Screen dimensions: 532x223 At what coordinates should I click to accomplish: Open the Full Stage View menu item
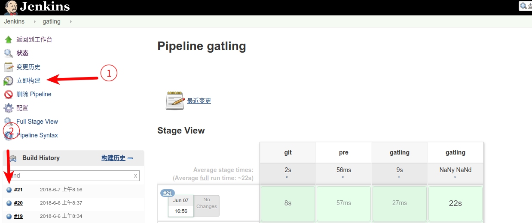[37, 122]
